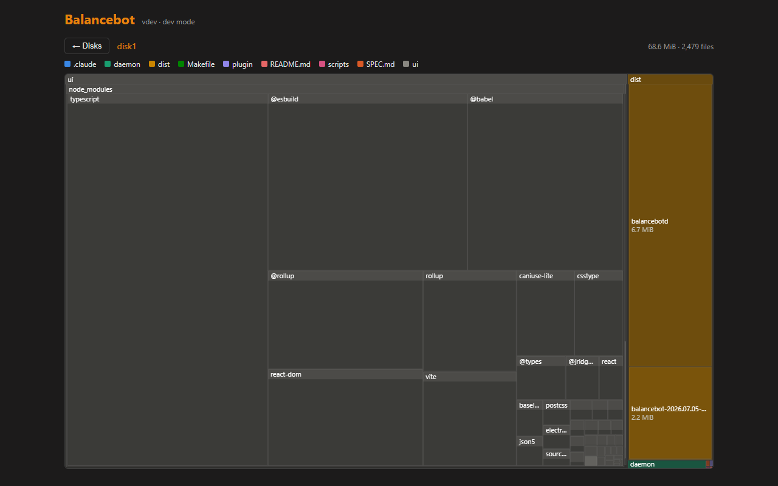Click the vdev · dev mode label
The image size is (778, 486).
click(168, 22)
